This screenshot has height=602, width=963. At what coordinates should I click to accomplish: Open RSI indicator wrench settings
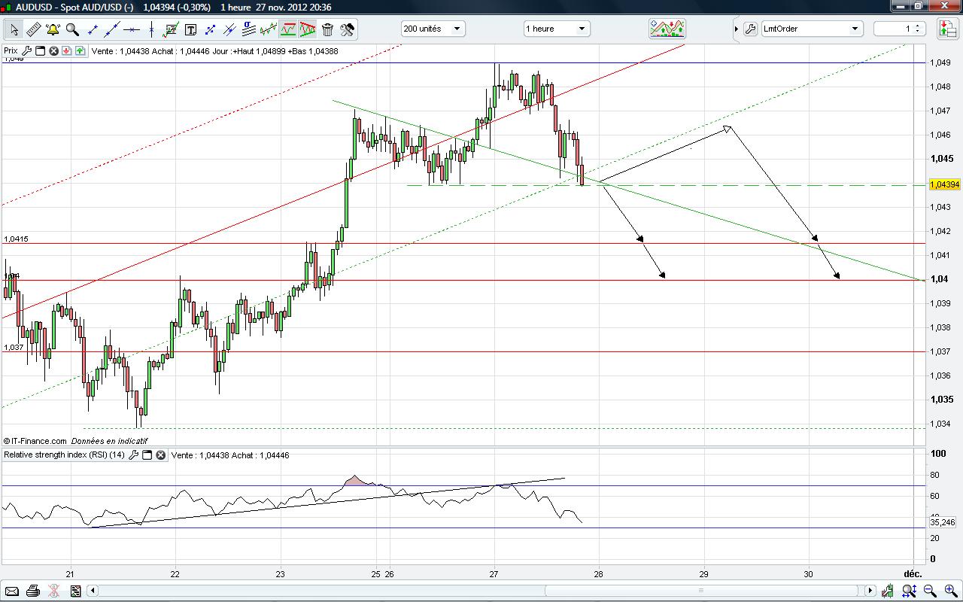click(x=134, y=455)
